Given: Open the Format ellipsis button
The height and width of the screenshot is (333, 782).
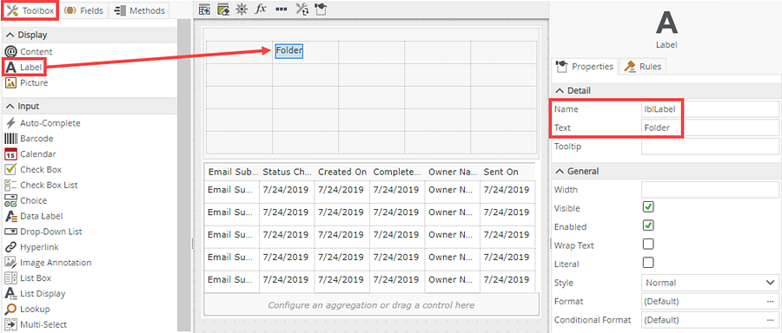Looking at the screenshot, I should tap(770, 302).
